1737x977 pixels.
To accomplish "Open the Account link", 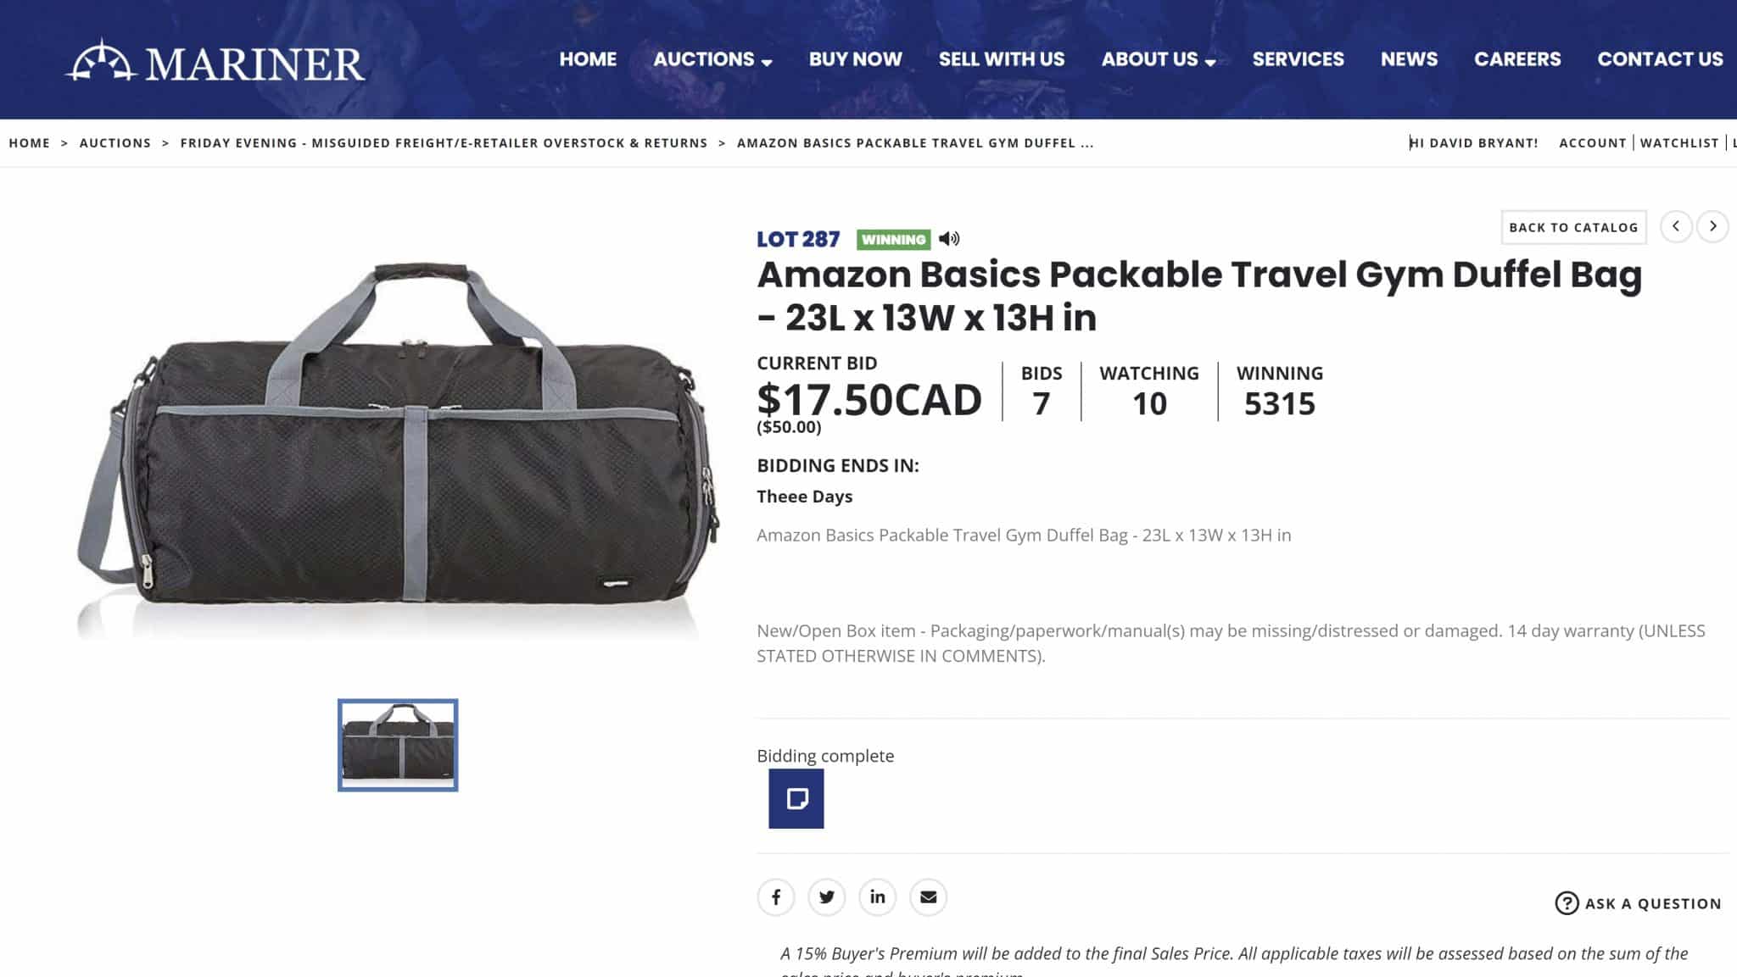I will coord(1592,143).
